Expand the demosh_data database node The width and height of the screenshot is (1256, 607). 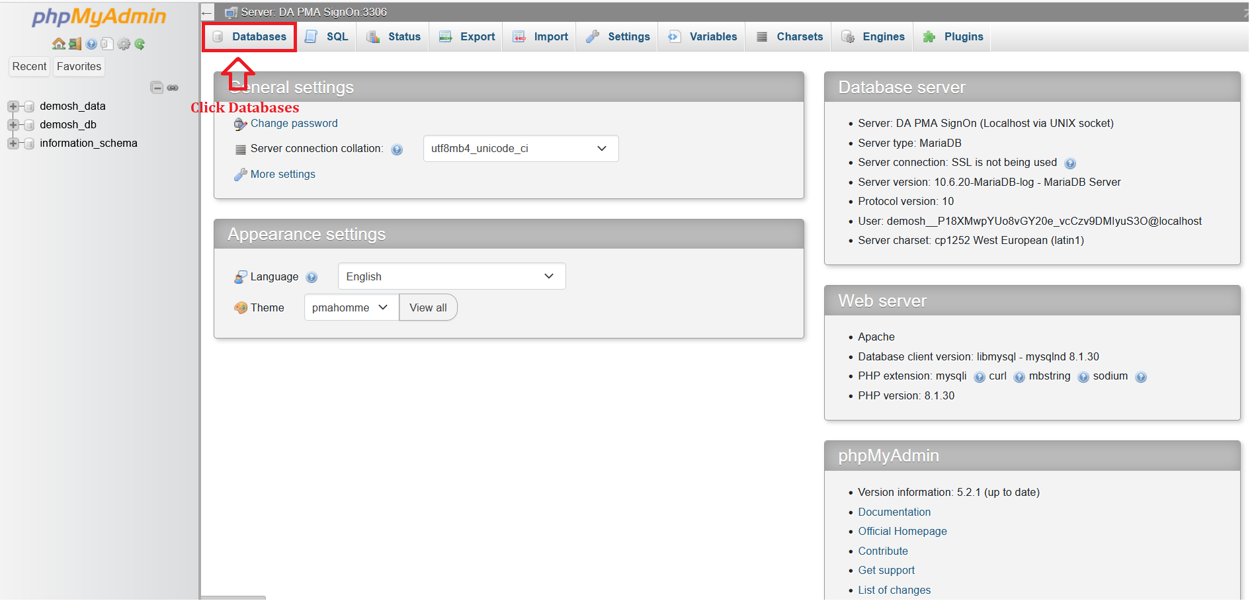pos(13,106)
